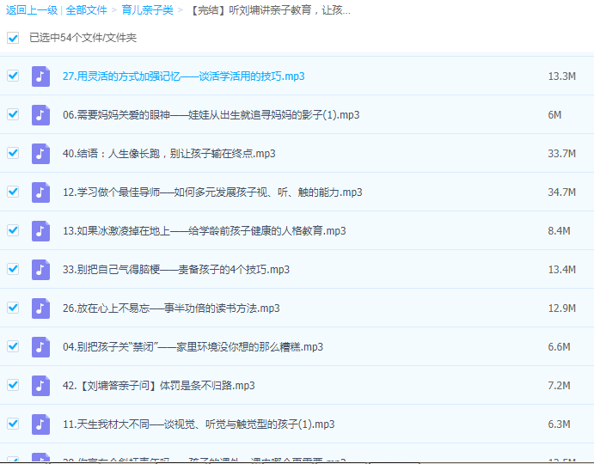Click music icon of file 11.天生我材大不同
Viewport: 594px width, 464px height.
40,424
